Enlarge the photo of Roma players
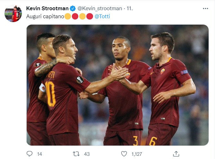Viewport: 215px width, 159px height. coord(117,85)
